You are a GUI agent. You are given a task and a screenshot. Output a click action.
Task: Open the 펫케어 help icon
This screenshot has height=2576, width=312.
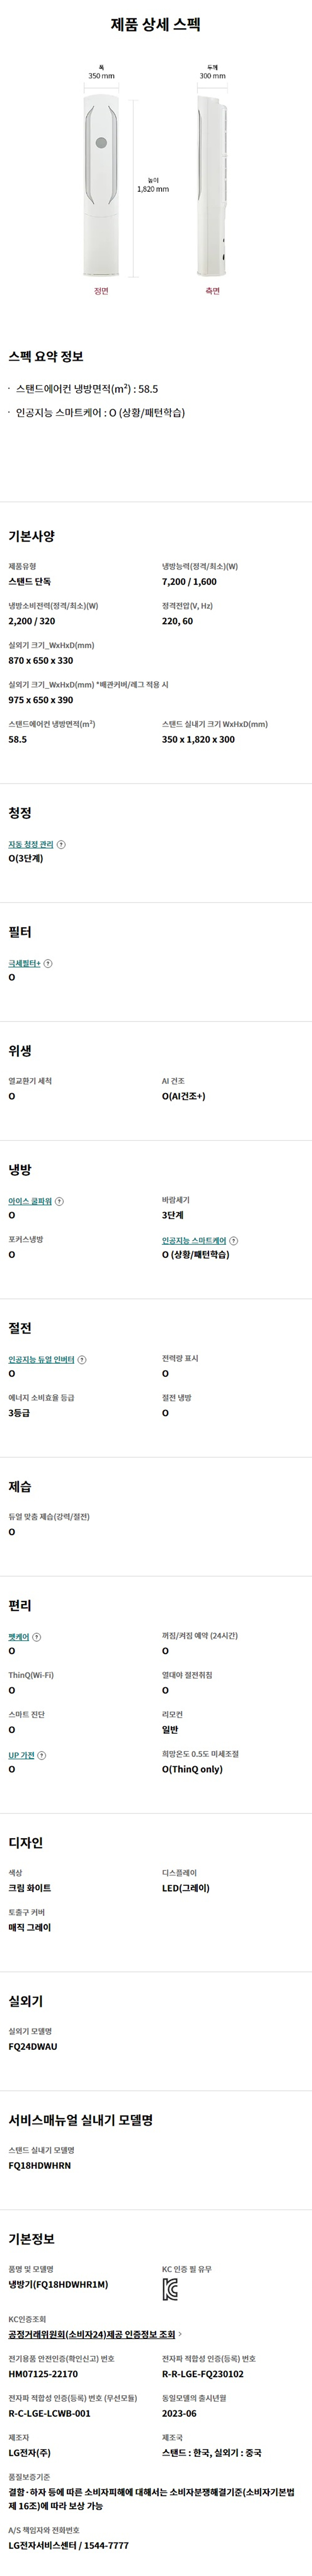37,1637
